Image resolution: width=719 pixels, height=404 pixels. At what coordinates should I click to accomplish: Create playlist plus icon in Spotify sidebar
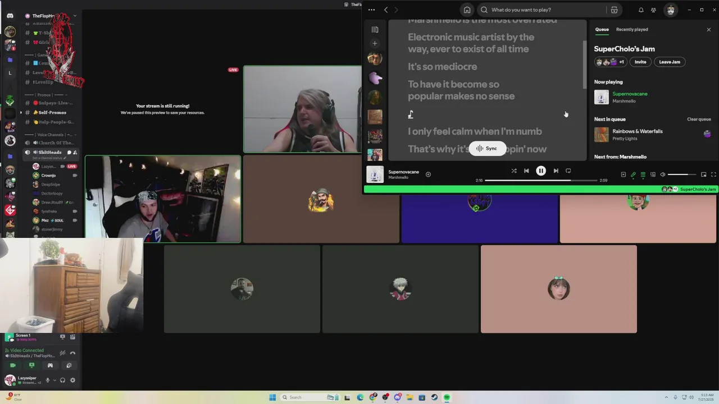click(375, 43)
